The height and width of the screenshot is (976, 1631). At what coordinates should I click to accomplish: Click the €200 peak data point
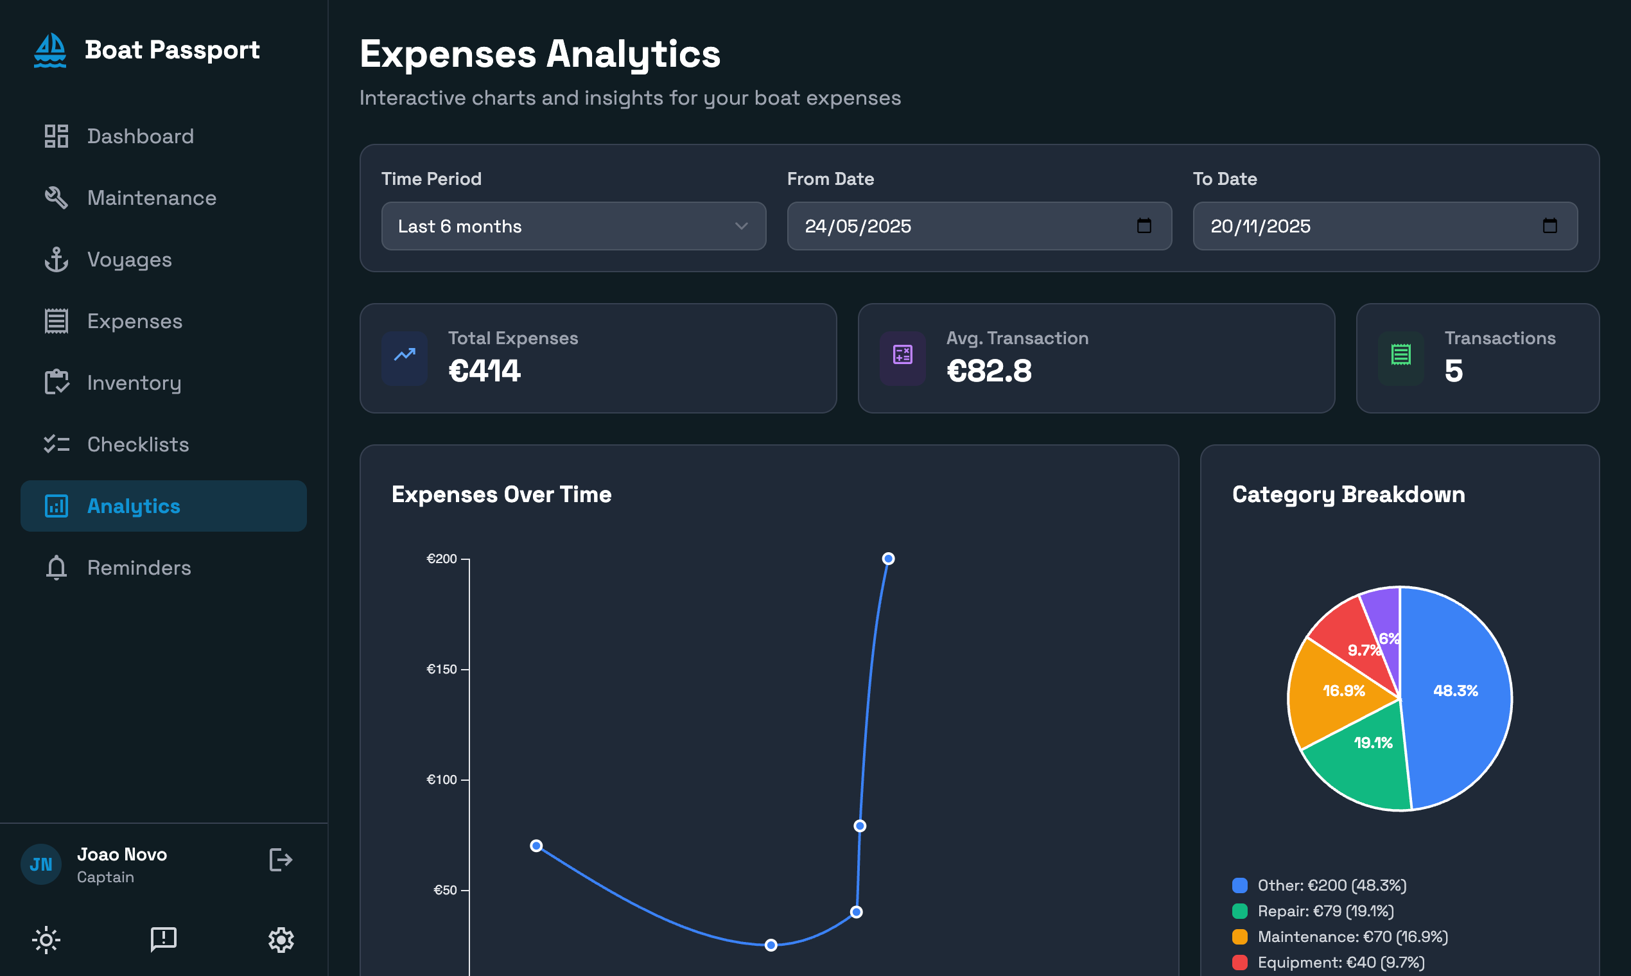coord(888,559)
